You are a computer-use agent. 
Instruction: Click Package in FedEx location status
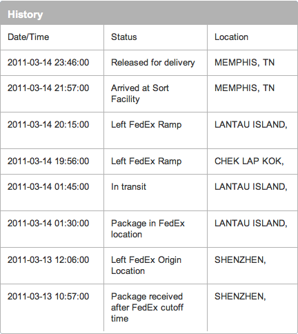[148, 228]
